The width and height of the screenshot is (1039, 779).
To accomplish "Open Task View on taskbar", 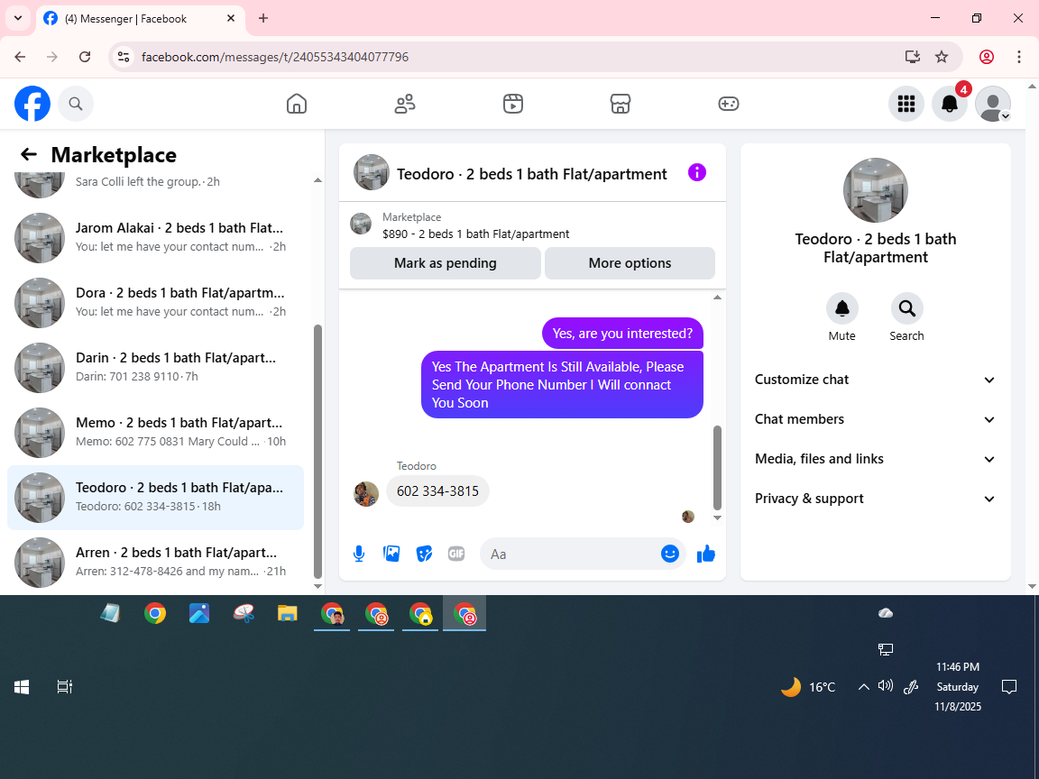I will tap(64, 687).
